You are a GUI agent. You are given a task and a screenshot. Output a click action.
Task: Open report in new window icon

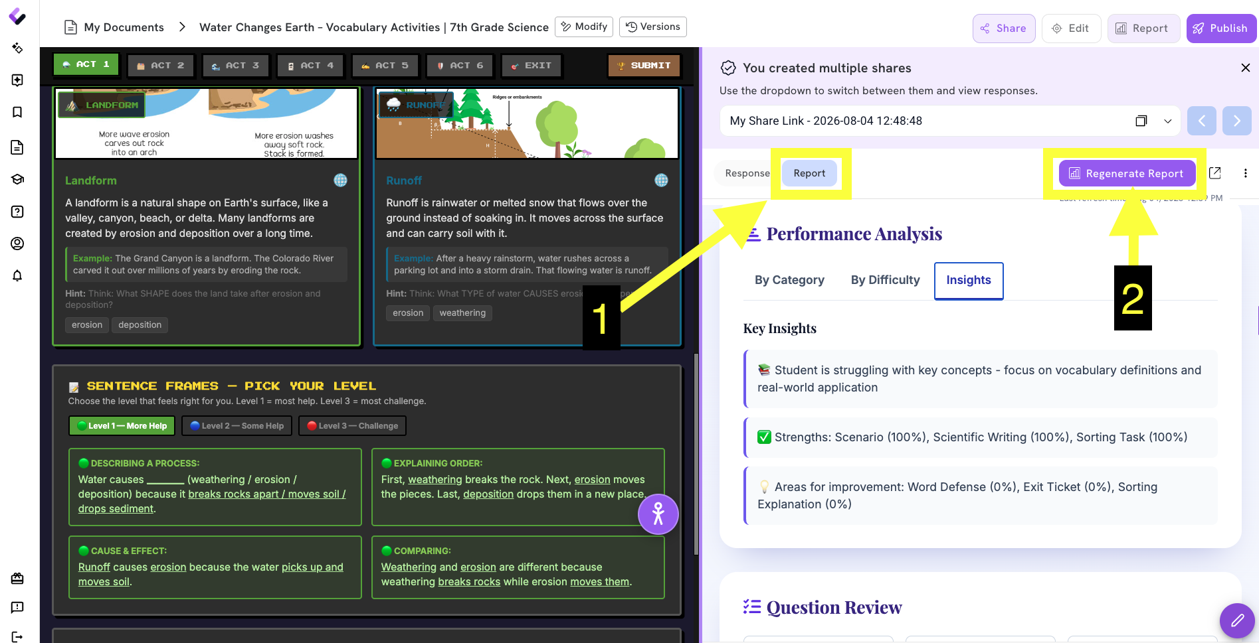point(1215,173)
